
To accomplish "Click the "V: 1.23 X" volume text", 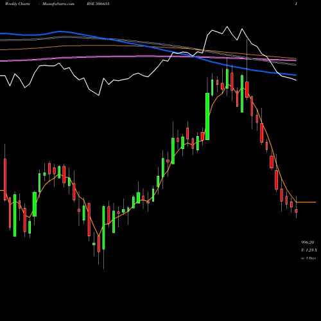I will [309, 250].
